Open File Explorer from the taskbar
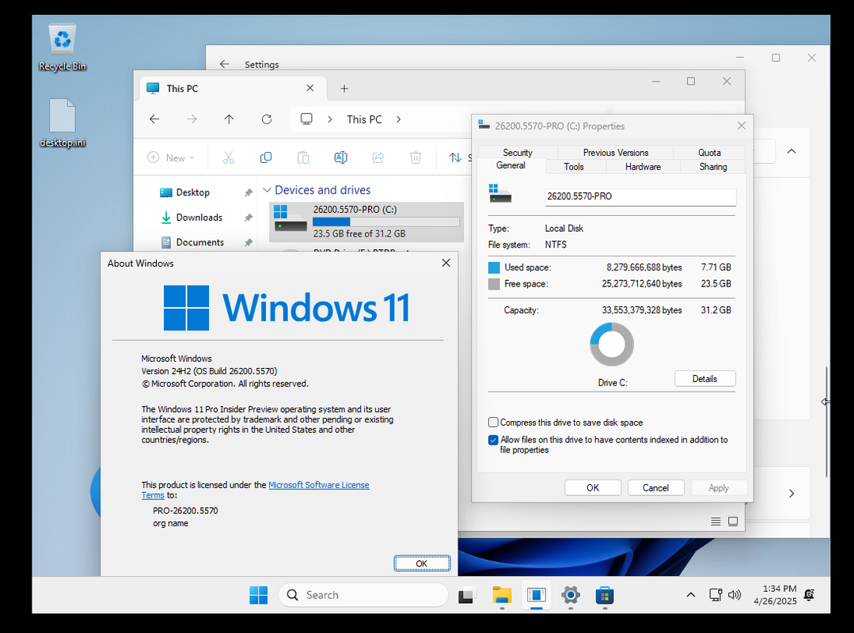The width and height of the screenshot is (854, 633). (x=502, y=596)
